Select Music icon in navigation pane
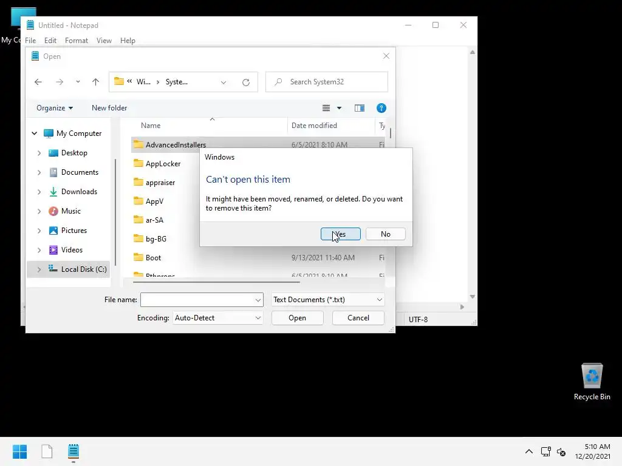Viewport: 622px width, 466px height. [53, 211]
